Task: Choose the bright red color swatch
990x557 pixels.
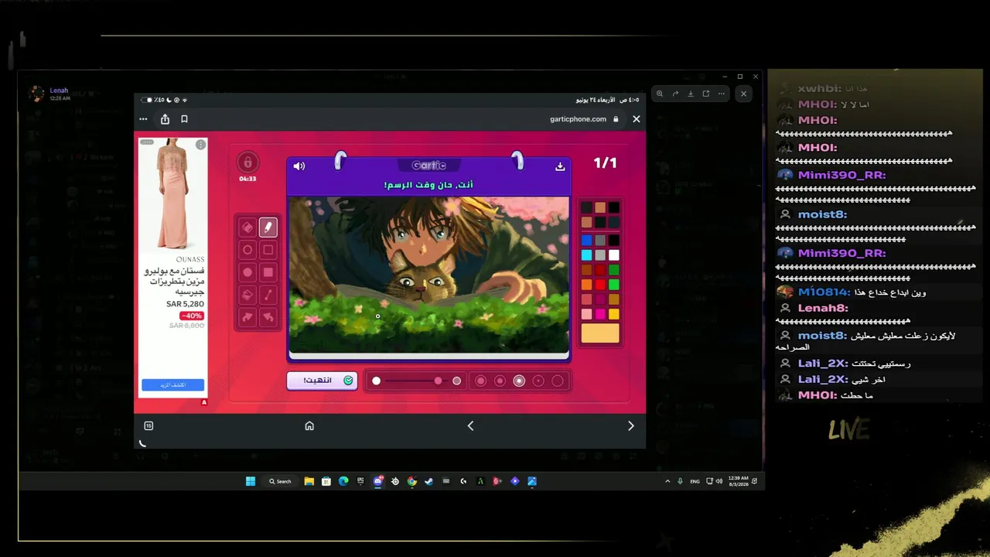Action: click(600, 285)
